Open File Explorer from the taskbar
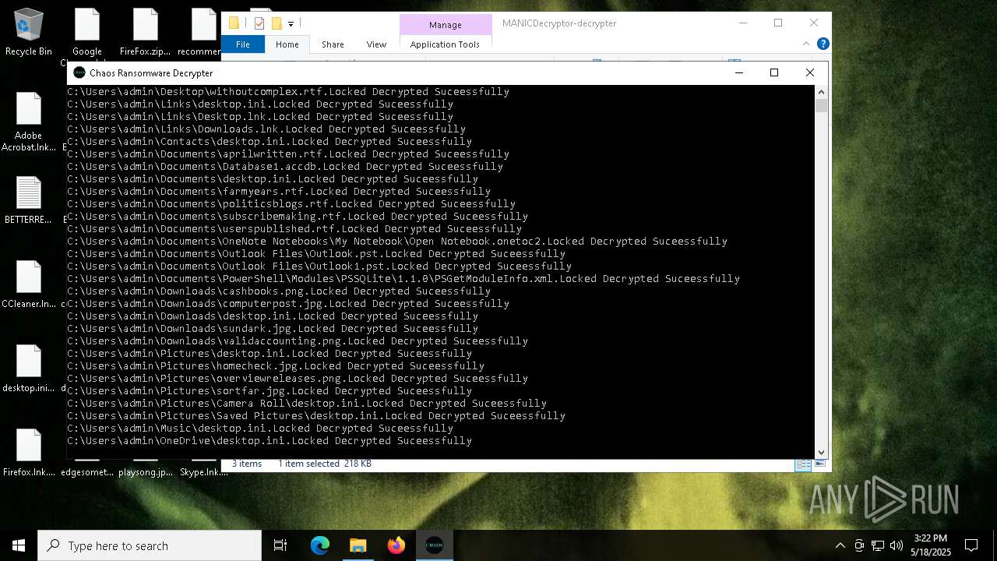 pyautogui.click(x=358, y=545)
